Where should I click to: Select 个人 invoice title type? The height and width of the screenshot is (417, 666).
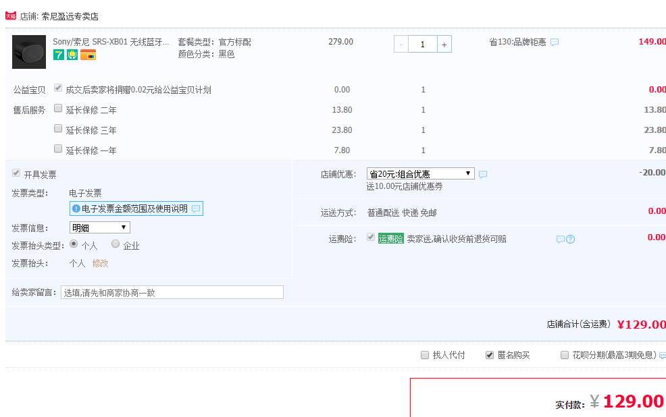[x=74, y=244]
